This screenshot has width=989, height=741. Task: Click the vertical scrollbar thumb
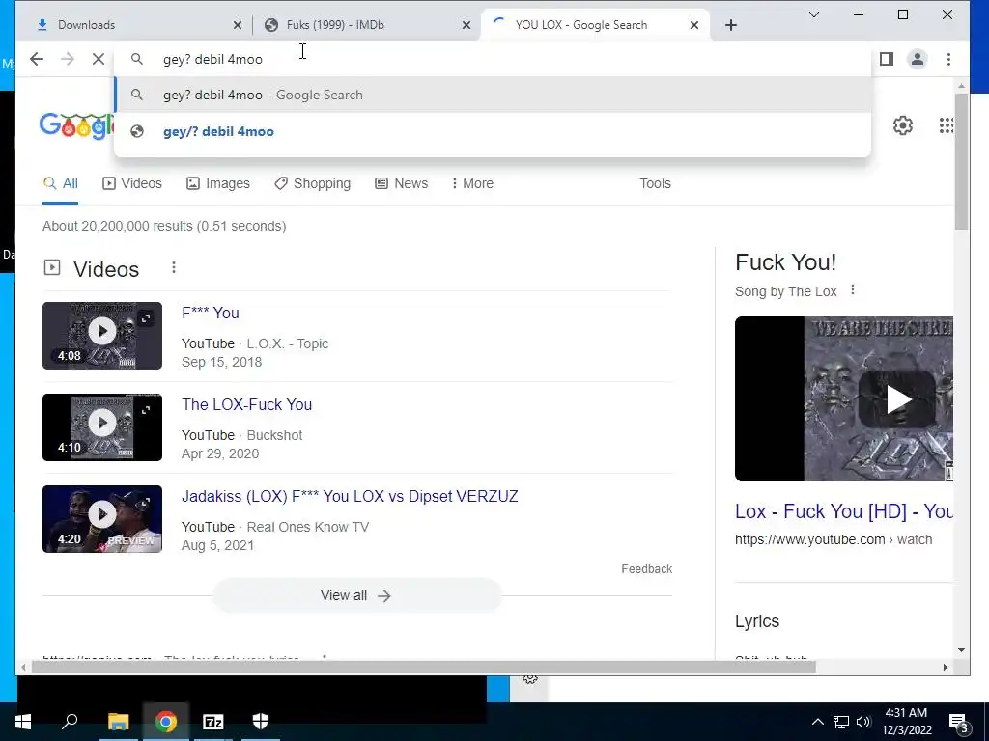point(961,161)
